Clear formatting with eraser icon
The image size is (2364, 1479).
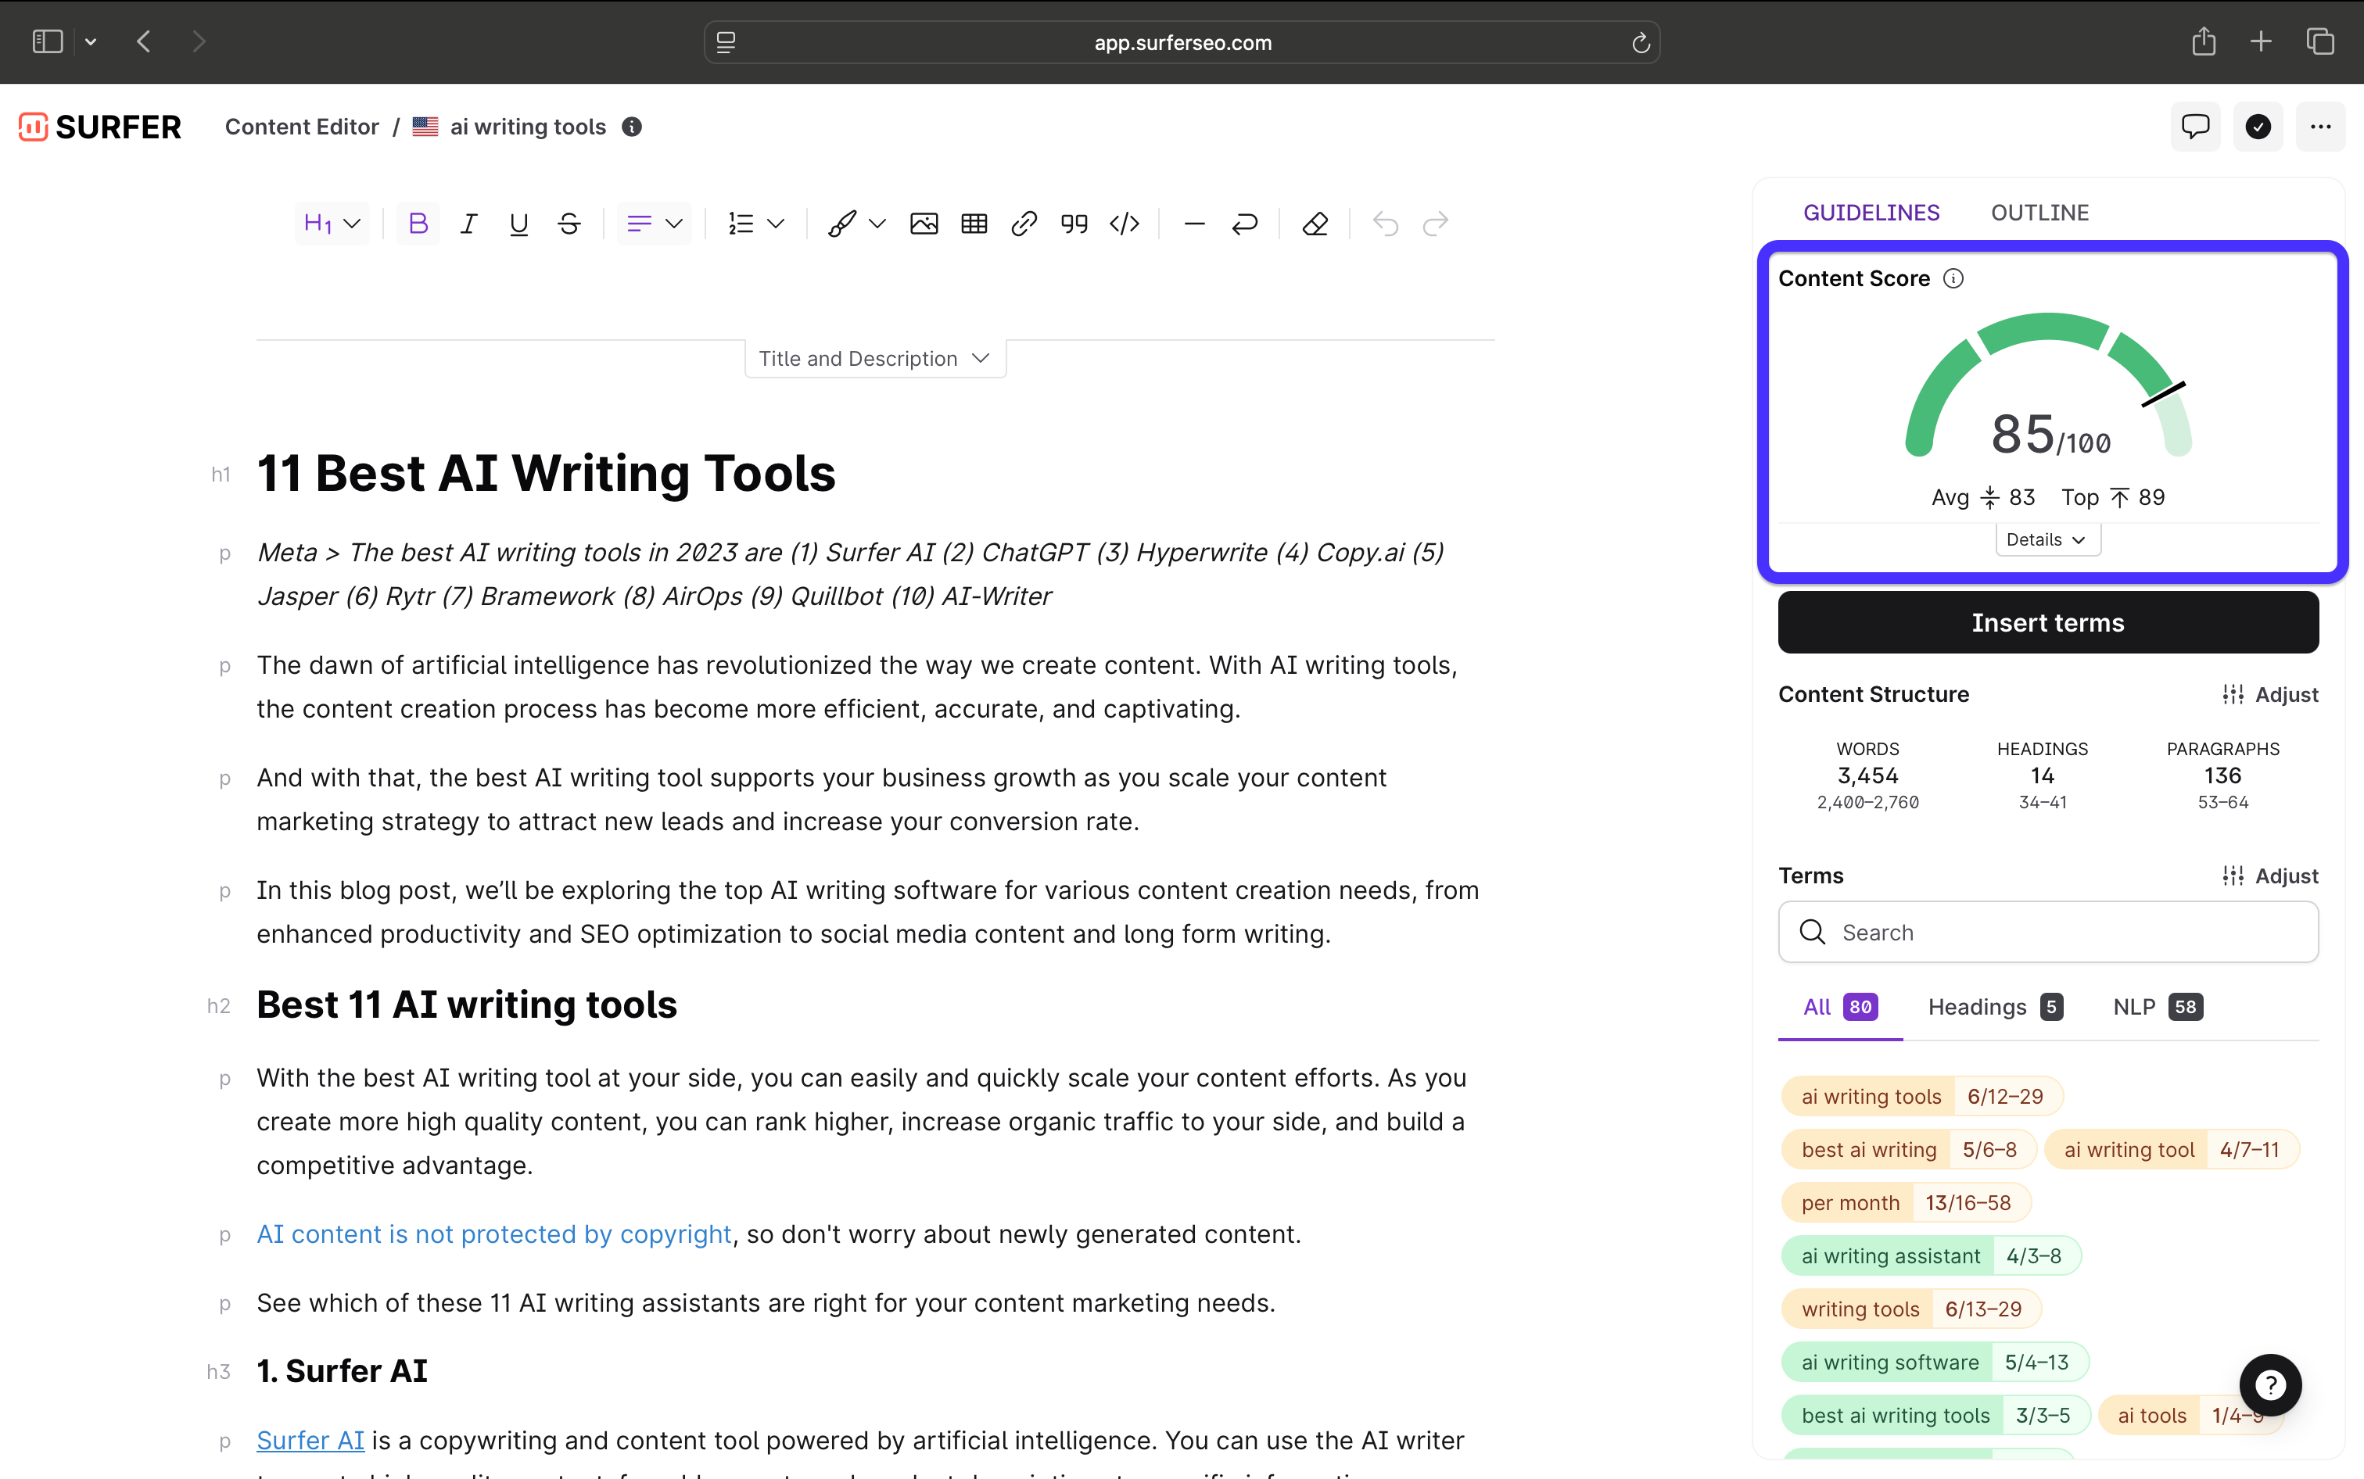[1314, 224]
